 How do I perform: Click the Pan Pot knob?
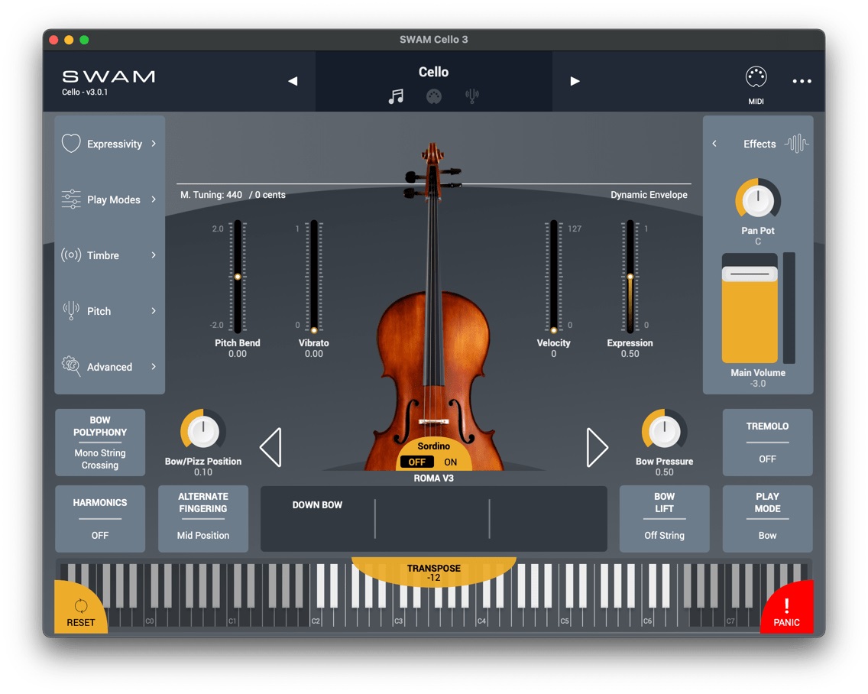pos(758,200)
